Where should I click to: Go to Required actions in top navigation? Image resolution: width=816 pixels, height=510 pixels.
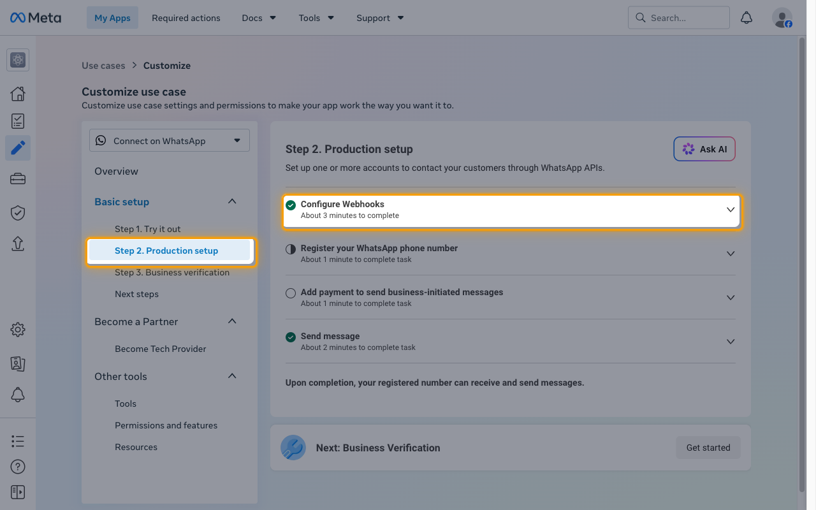pyautogui.click(x=186, y=18)
